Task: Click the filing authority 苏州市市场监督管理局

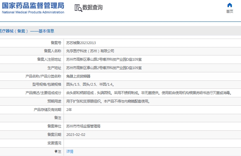Action: click(83, 126)
